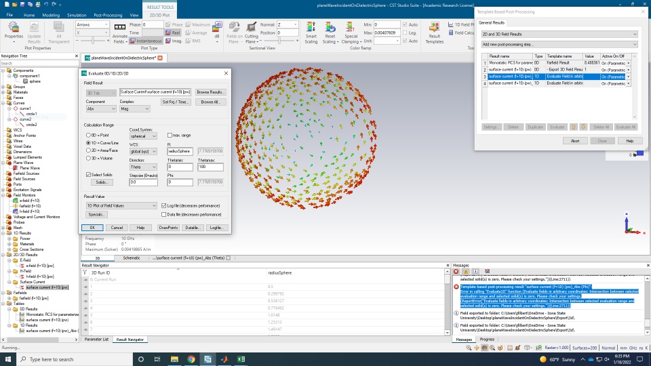Open the Result Templates tool
The height and width of the screenshot is (366, 651).
(434, 33)
